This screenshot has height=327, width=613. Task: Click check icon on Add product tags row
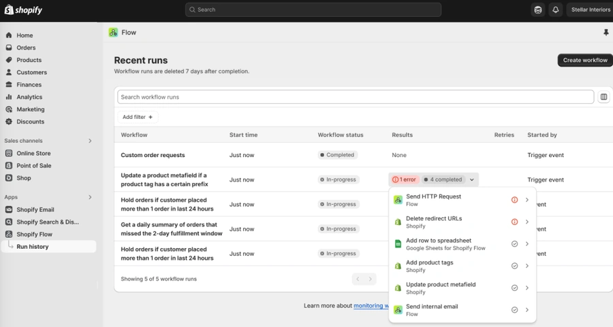pyautogui.click(x=514, y=266)
